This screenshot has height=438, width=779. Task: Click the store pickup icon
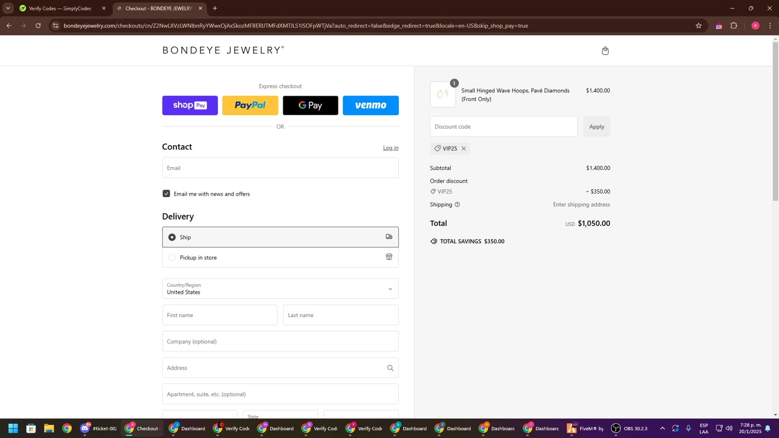pyautogui.click(x=389, y=257)
